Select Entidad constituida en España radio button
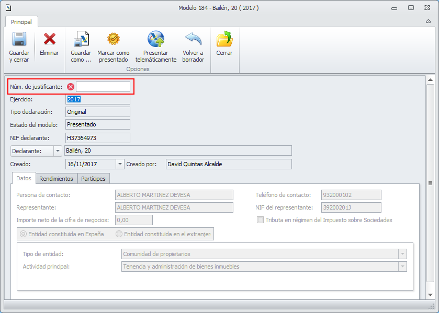 tap(23, 234)
